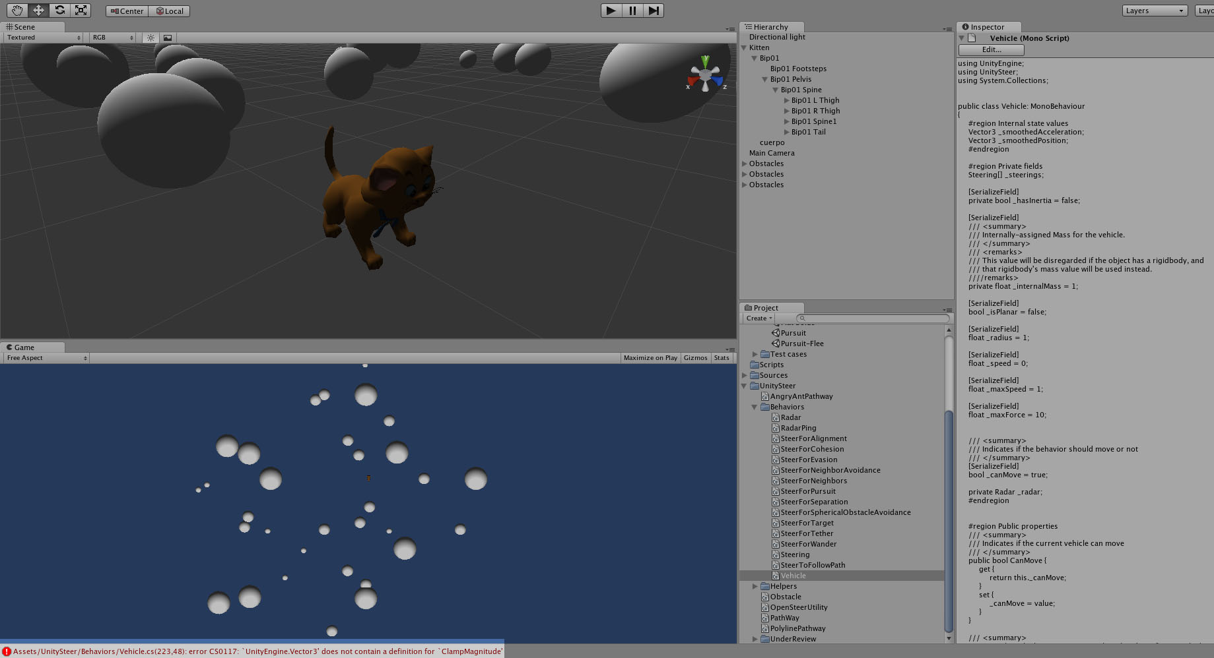The image size is (1214, 658).
Task: Expand the first Obstacles item in Hierarchy
Action: 745,164
